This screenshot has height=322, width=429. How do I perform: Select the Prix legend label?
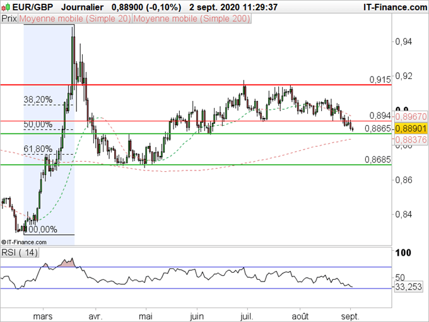coord(9,18)
